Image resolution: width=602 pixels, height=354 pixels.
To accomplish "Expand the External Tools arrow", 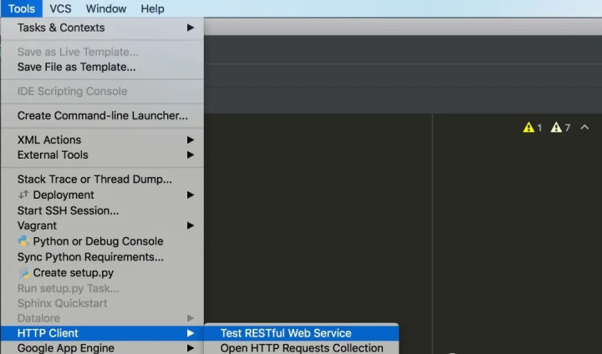I will (x=190, y=155).
